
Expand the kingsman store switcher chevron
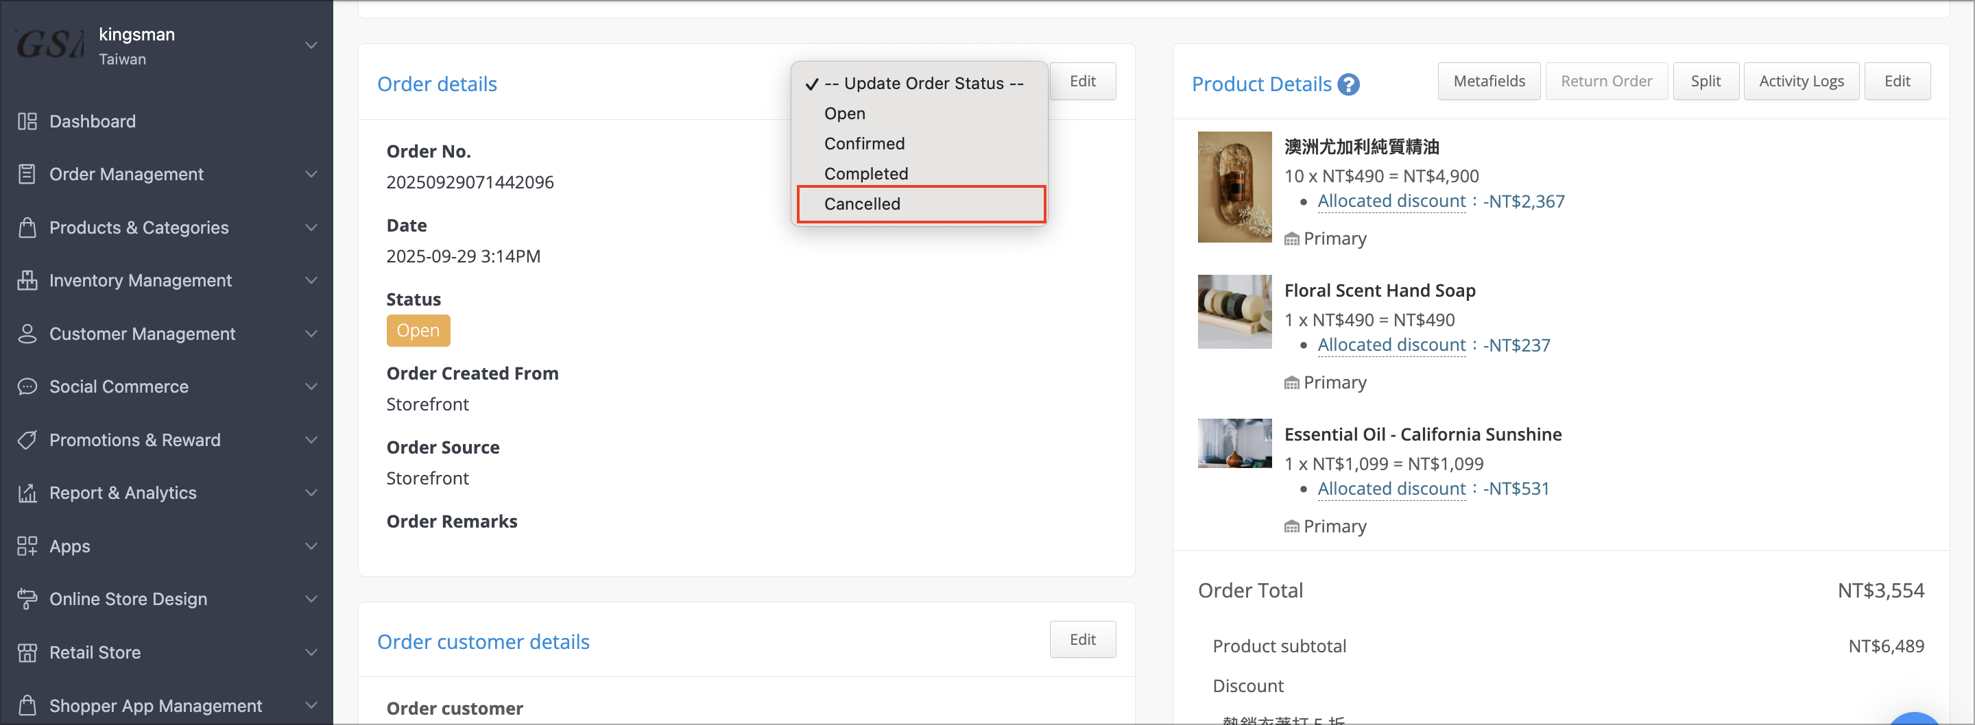click(311, 45)
